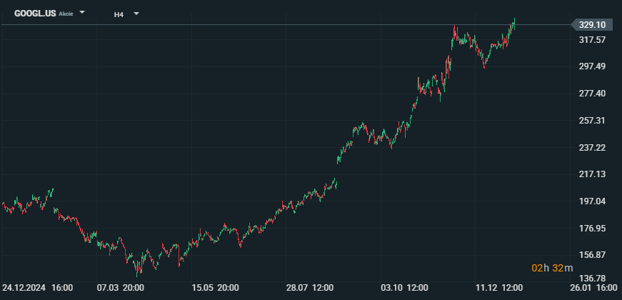Expand the H4 timeframe dropdown arrow
Image resolution: width=622 pixels, height=300 pixels.
136,14
